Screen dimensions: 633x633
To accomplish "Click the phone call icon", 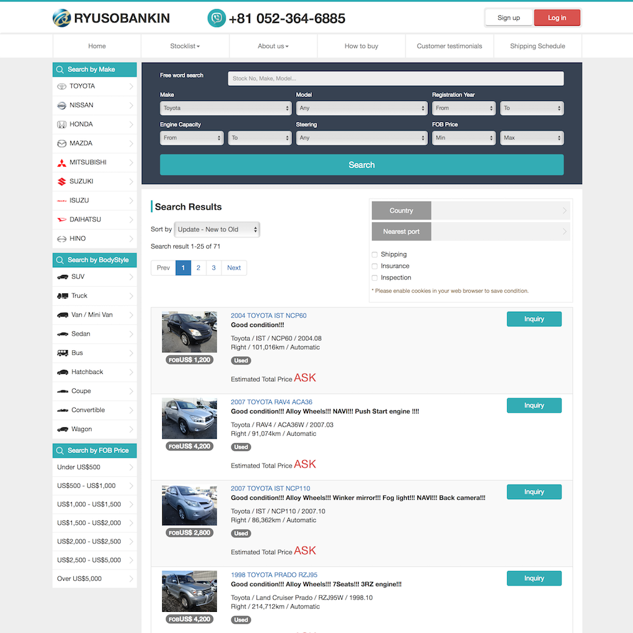I will (217, 18).
